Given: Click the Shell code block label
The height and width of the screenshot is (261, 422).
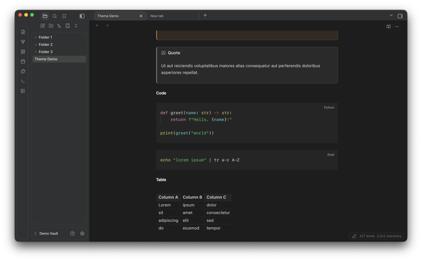Looking at the screenshot, I should pyautogui.click(x=331, y=155).
